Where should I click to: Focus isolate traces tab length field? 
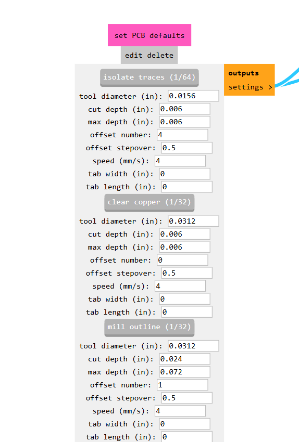187,187
